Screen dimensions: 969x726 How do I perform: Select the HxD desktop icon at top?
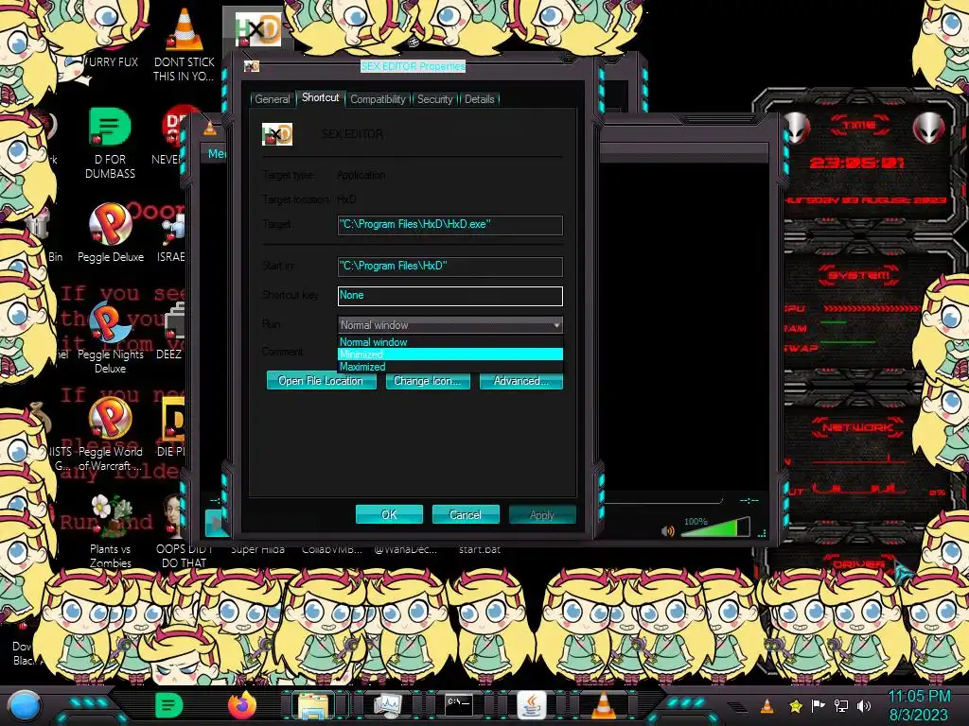257,29
